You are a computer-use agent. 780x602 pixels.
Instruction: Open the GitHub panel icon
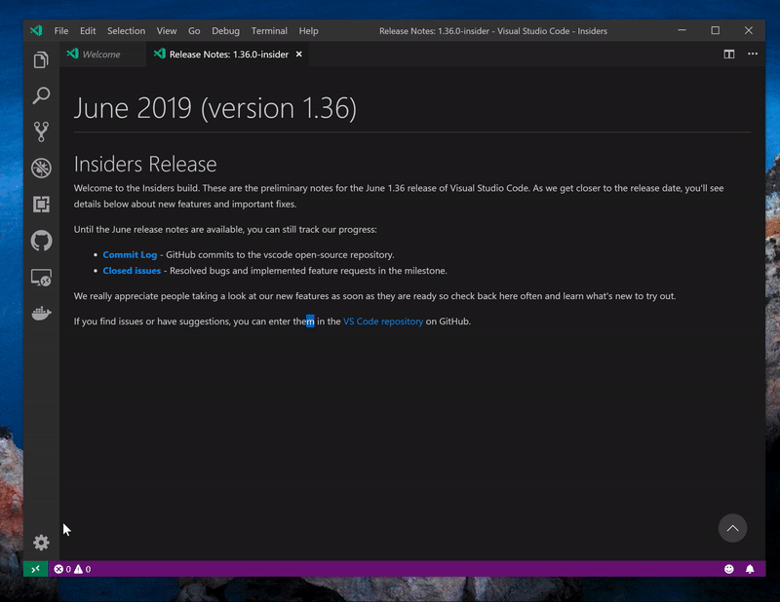(41, 241)
